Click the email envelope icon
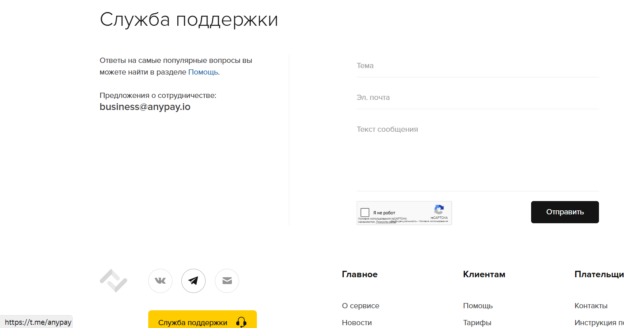Screen dimensions: 624x328 click(227, 281)
